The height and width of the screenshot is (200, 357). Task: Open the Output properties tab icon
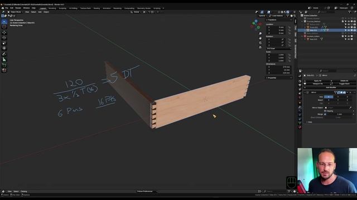pyautogui.click(x=300, y=85)
